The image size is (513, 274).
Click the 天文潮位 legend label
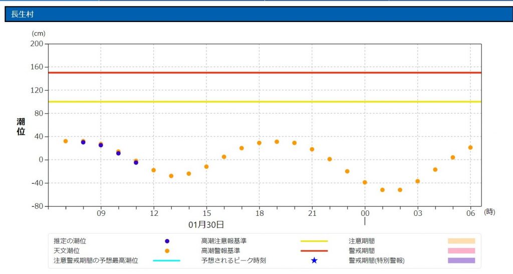[67, 251]
